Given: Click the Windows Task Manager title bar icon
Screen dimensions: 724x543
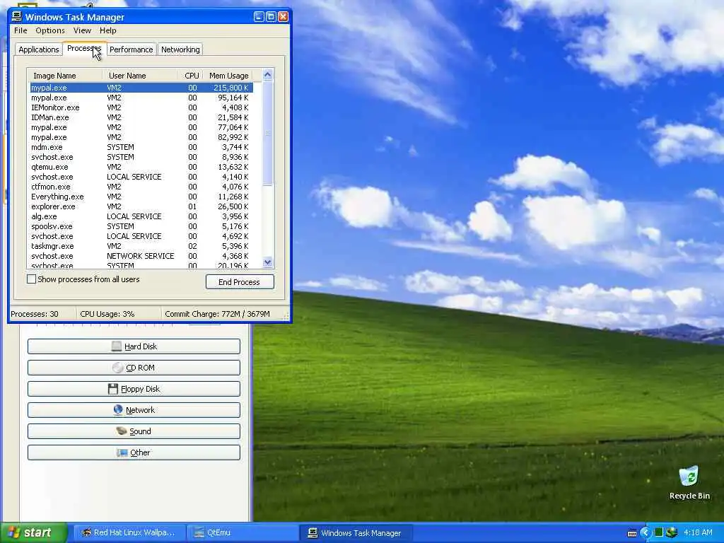Looking at the screenshot, I should 17,17.
